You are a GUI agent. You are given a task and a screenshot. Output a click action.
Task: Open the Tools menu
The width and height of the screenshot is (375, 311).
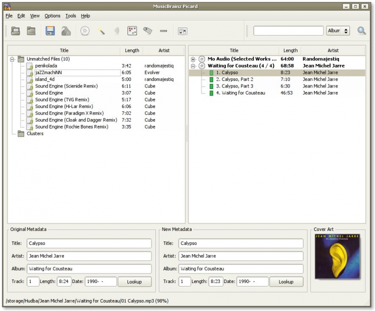(70, 16)
